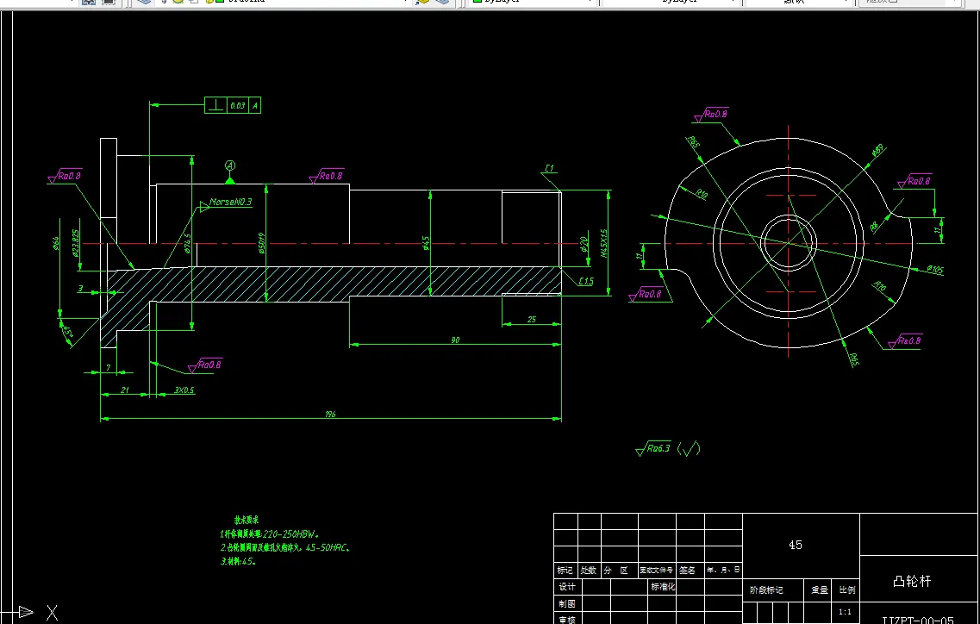Select the perpendicularity symbol in the tolerance frame
Image resolution: width=980 pixels, height=624 pixels.
click(215, 106)
